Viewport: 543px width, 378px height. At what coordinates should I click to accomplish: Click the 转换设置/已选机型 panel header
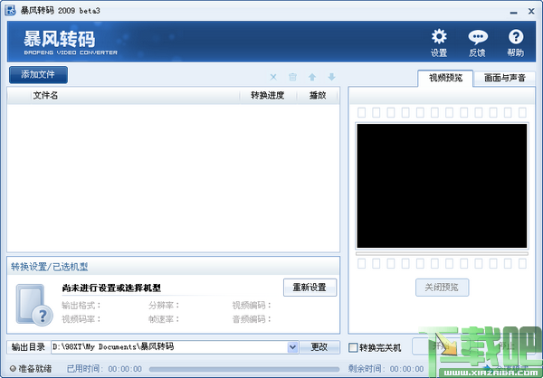(x=173, y=267)
